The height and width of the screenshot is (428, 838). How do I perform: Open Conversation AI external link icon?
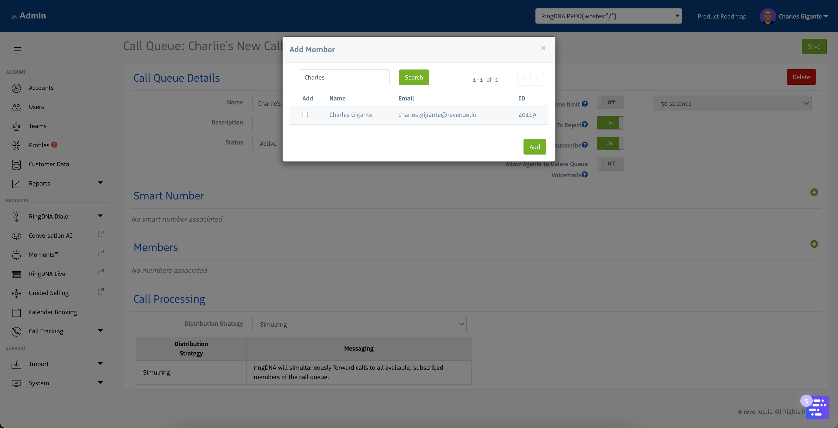[x=101, y=234]
